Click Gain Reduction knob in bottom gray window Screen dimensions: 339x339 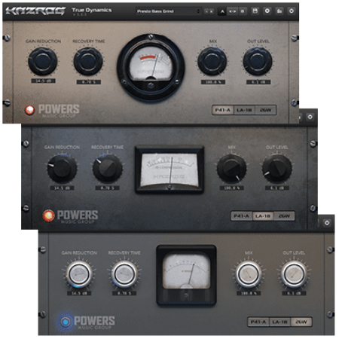(79, 274)
